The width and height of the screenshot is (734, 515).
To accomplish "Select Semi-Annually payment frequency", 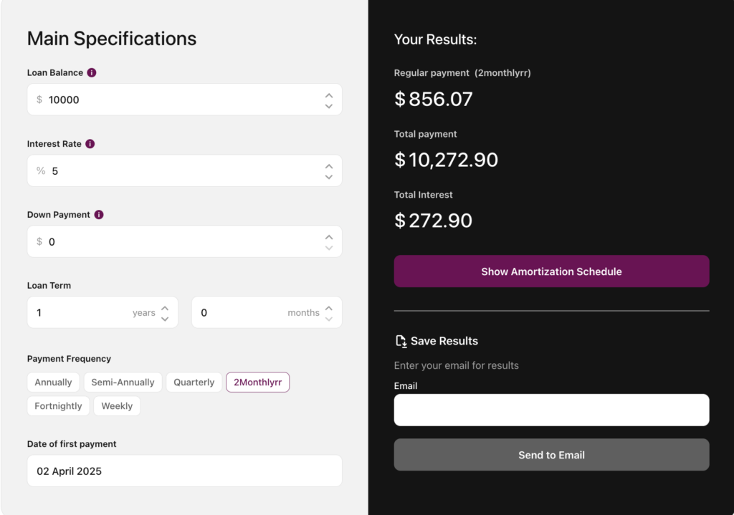I will [x=123, y=382].
